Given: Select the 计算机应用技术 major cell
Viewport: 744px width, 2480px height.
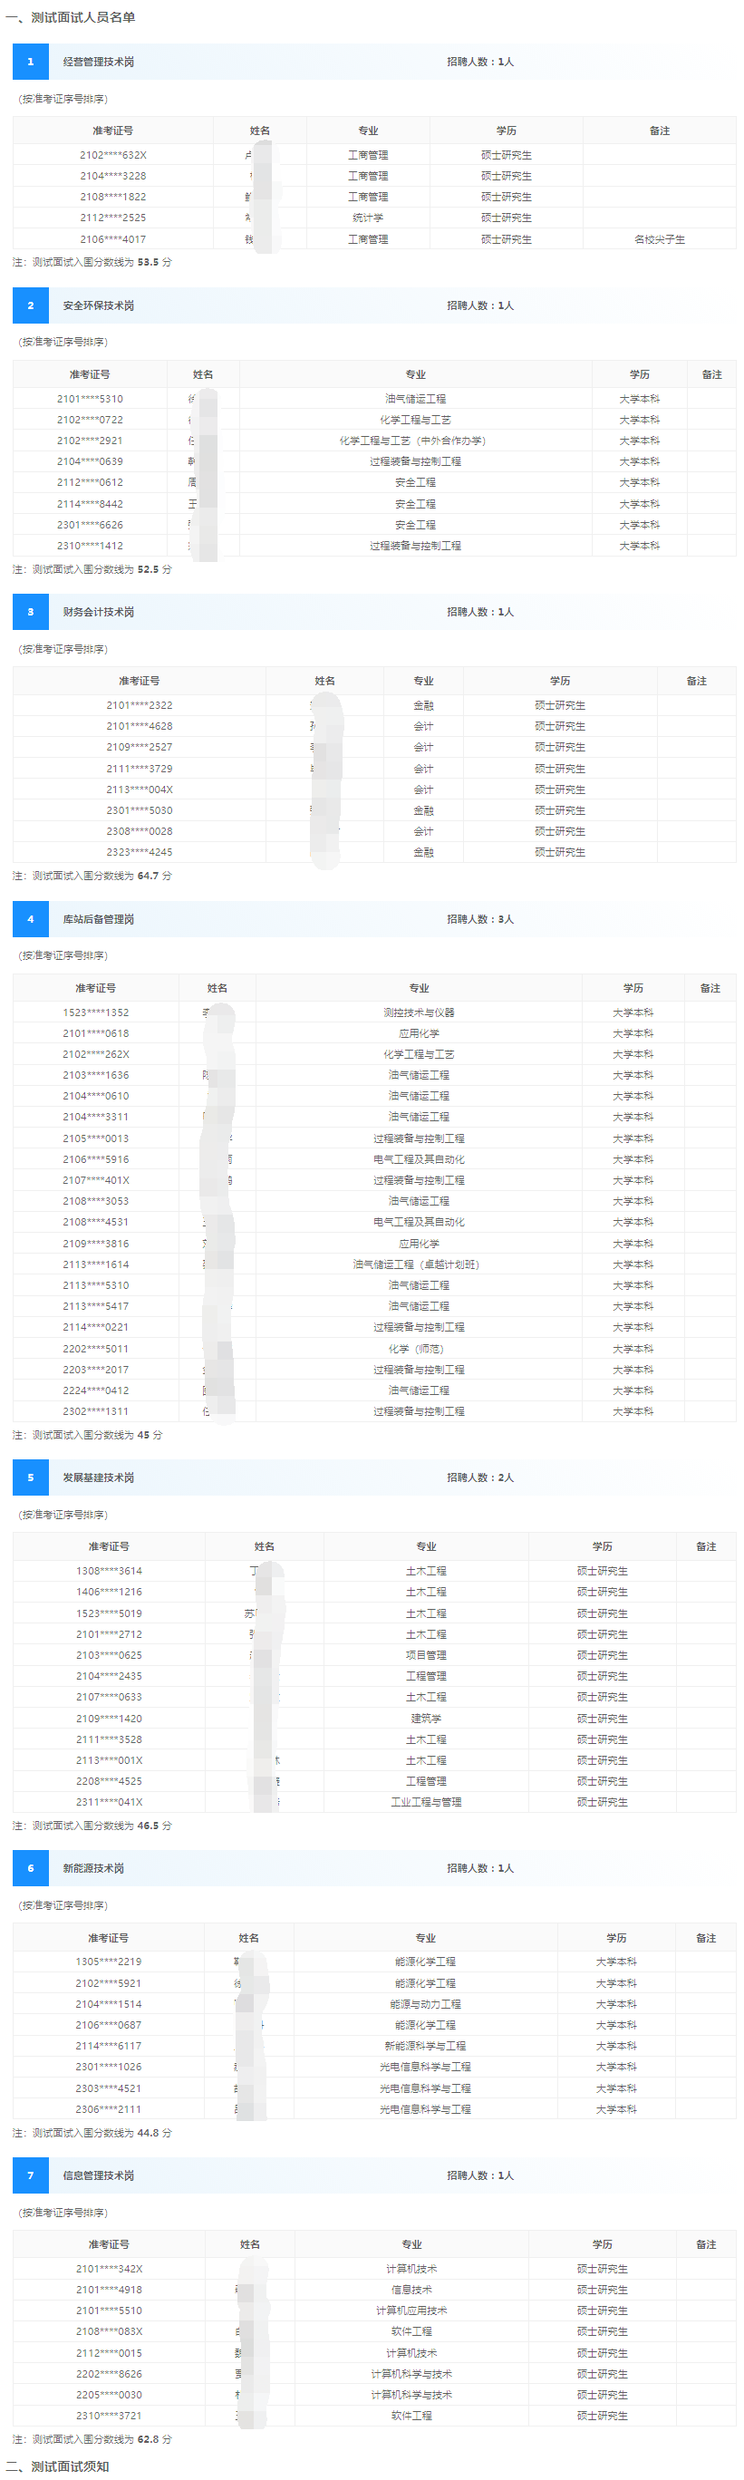Looking at the screenshot, I should pos(411,2310).
